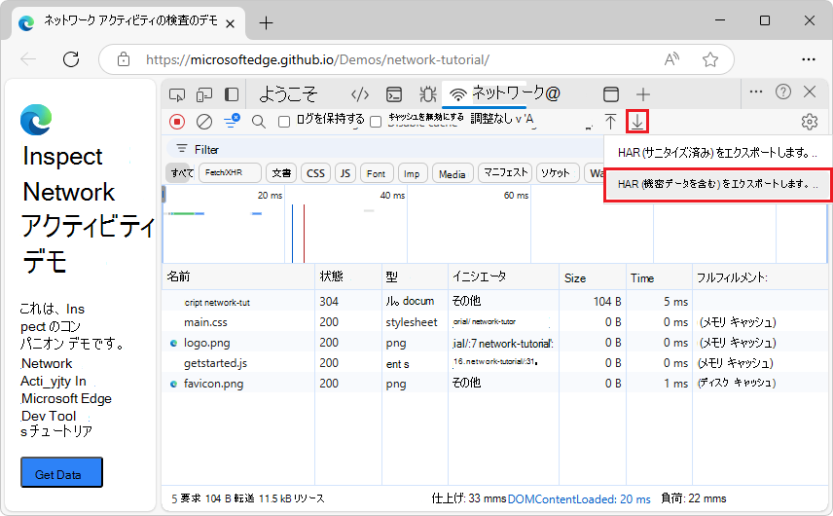Viewport: 833px width, 516px height.
Task: Open Network settings gear
Action: (809, 122)
